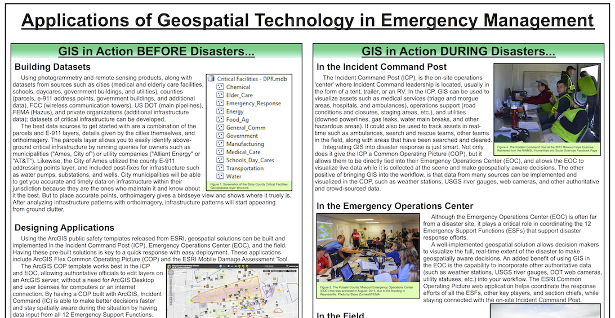This screenshot has width=615, height=318.
Task: Click the In the Emergency Operations Center heading
Action: (395, 206)
